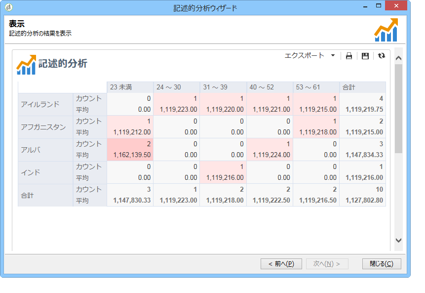
Task: Click the chart logo beside 記述的分析 heading
Action: click(26, 65)
